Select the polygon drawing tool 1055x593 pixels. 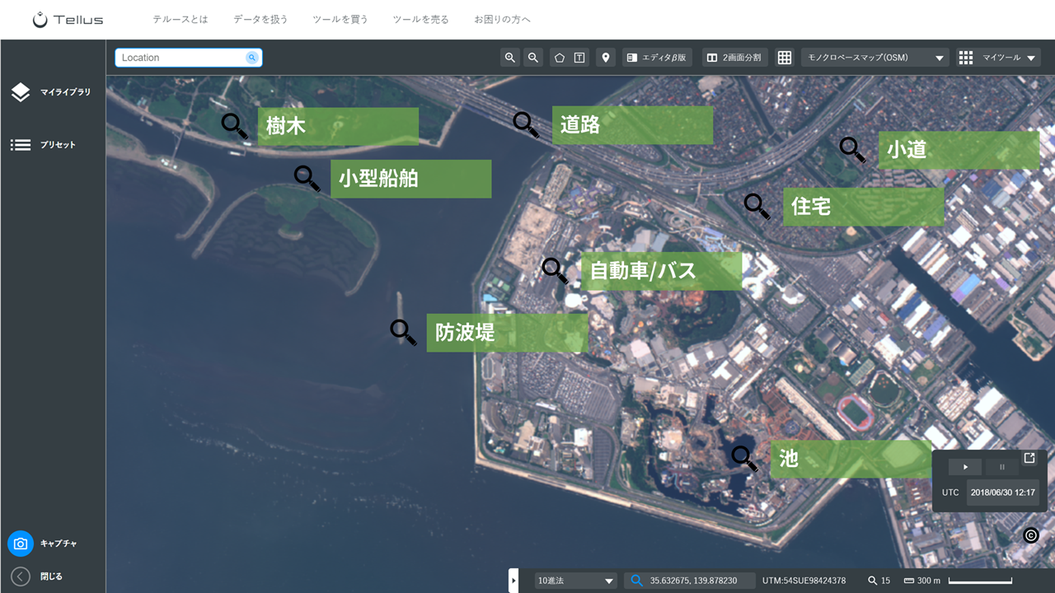pyautogui.click(x=560, y=58)
